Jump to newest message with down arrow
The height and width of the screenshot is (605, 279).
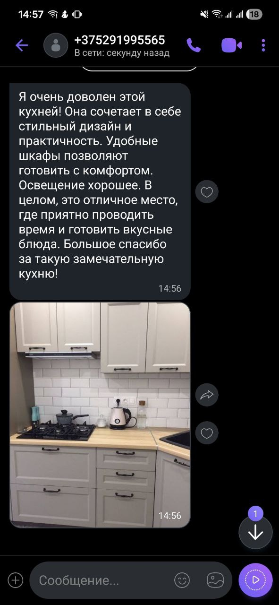[255, 532]
